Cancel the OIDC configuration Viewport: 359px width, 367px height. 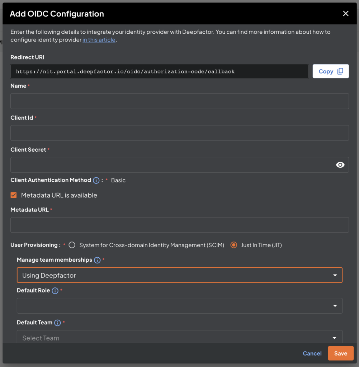(x=312, y=353)
